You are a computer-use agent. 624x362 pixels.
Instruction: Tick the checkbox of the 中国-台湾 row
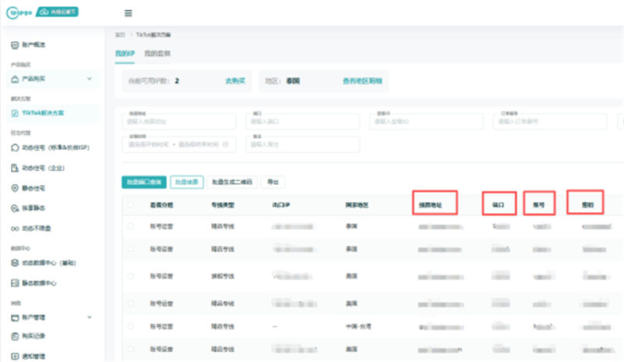pyautogui.click(x=130, y=326)
